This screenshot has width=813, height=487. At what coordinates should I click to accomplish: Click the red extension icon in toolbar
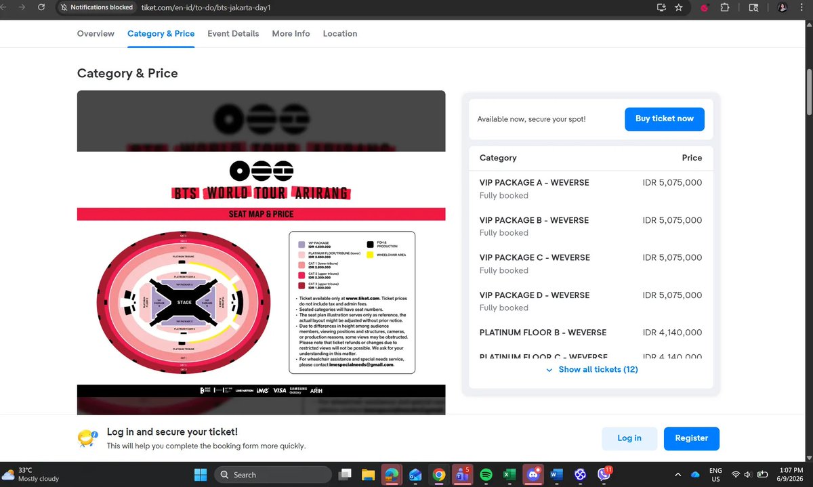[705, 7]
